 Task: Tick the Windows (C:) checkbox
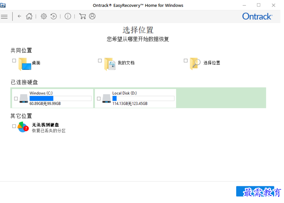pos(16,99)
